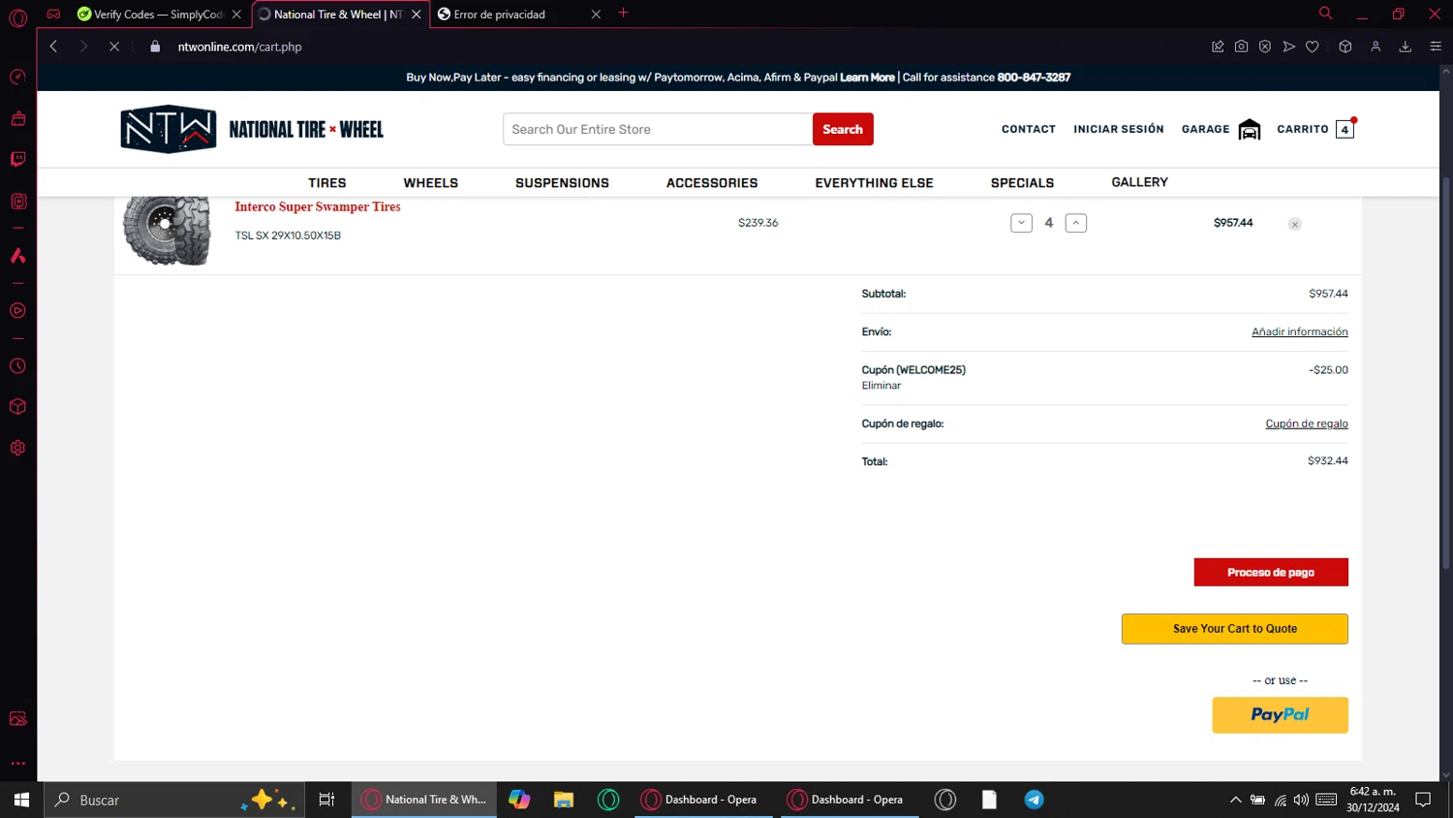Click Learn More in the financing banner
1453x818 pixels.
tap(867, 78)
